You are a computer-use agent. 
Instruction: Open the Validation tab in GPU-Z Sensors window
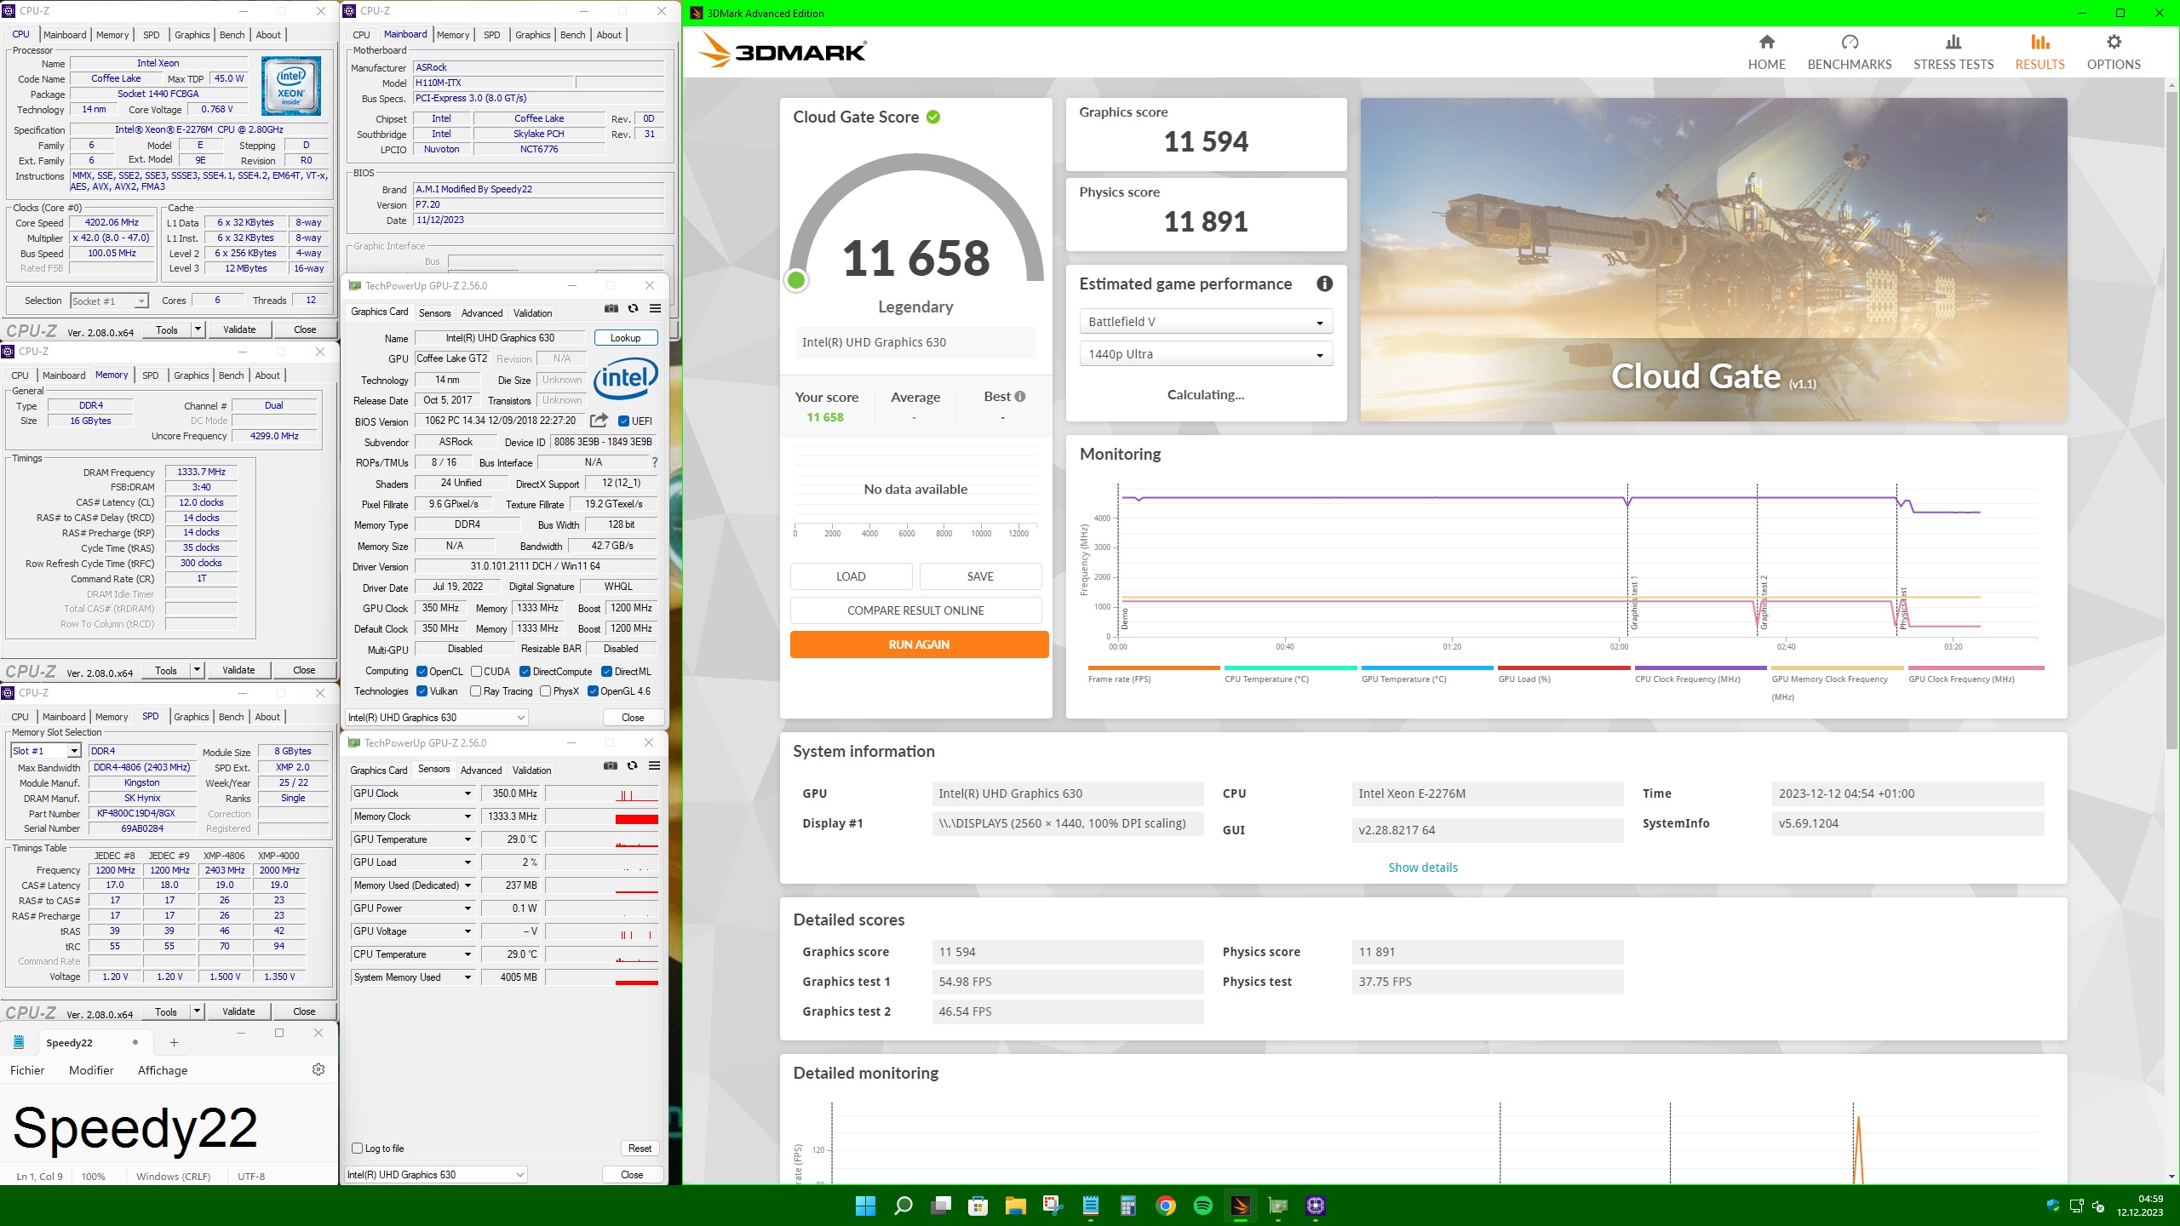[532, 771]
